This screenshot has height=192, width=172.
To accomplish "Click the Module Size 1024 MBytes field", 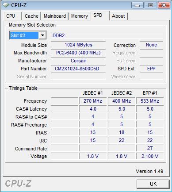I will pyautogui.click(x=78, y=45).
